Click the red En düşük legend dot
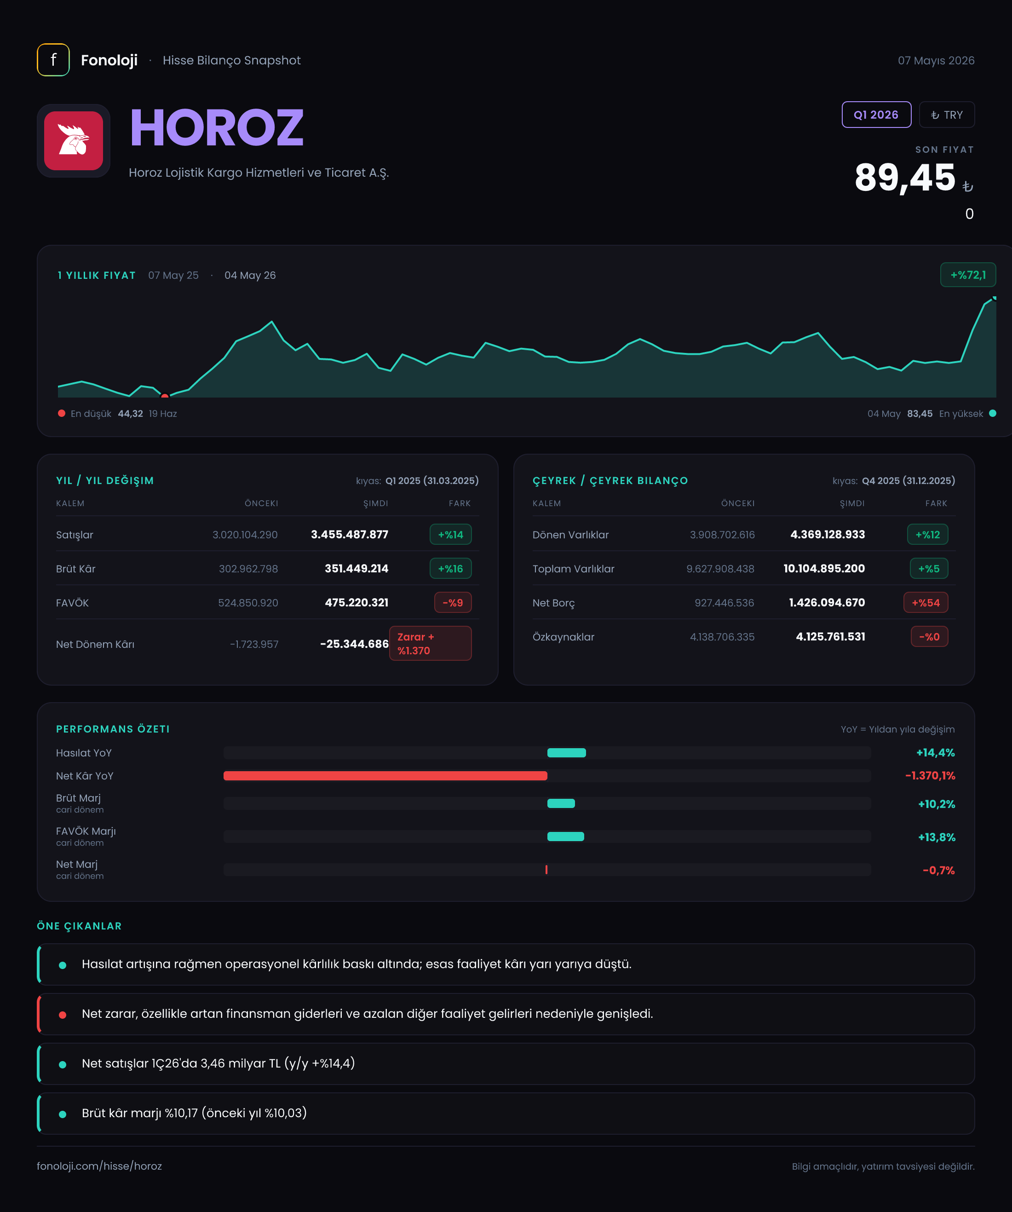Viewport: 1012px width, 1212px height. pyautogui.click(x=62, y=413)
